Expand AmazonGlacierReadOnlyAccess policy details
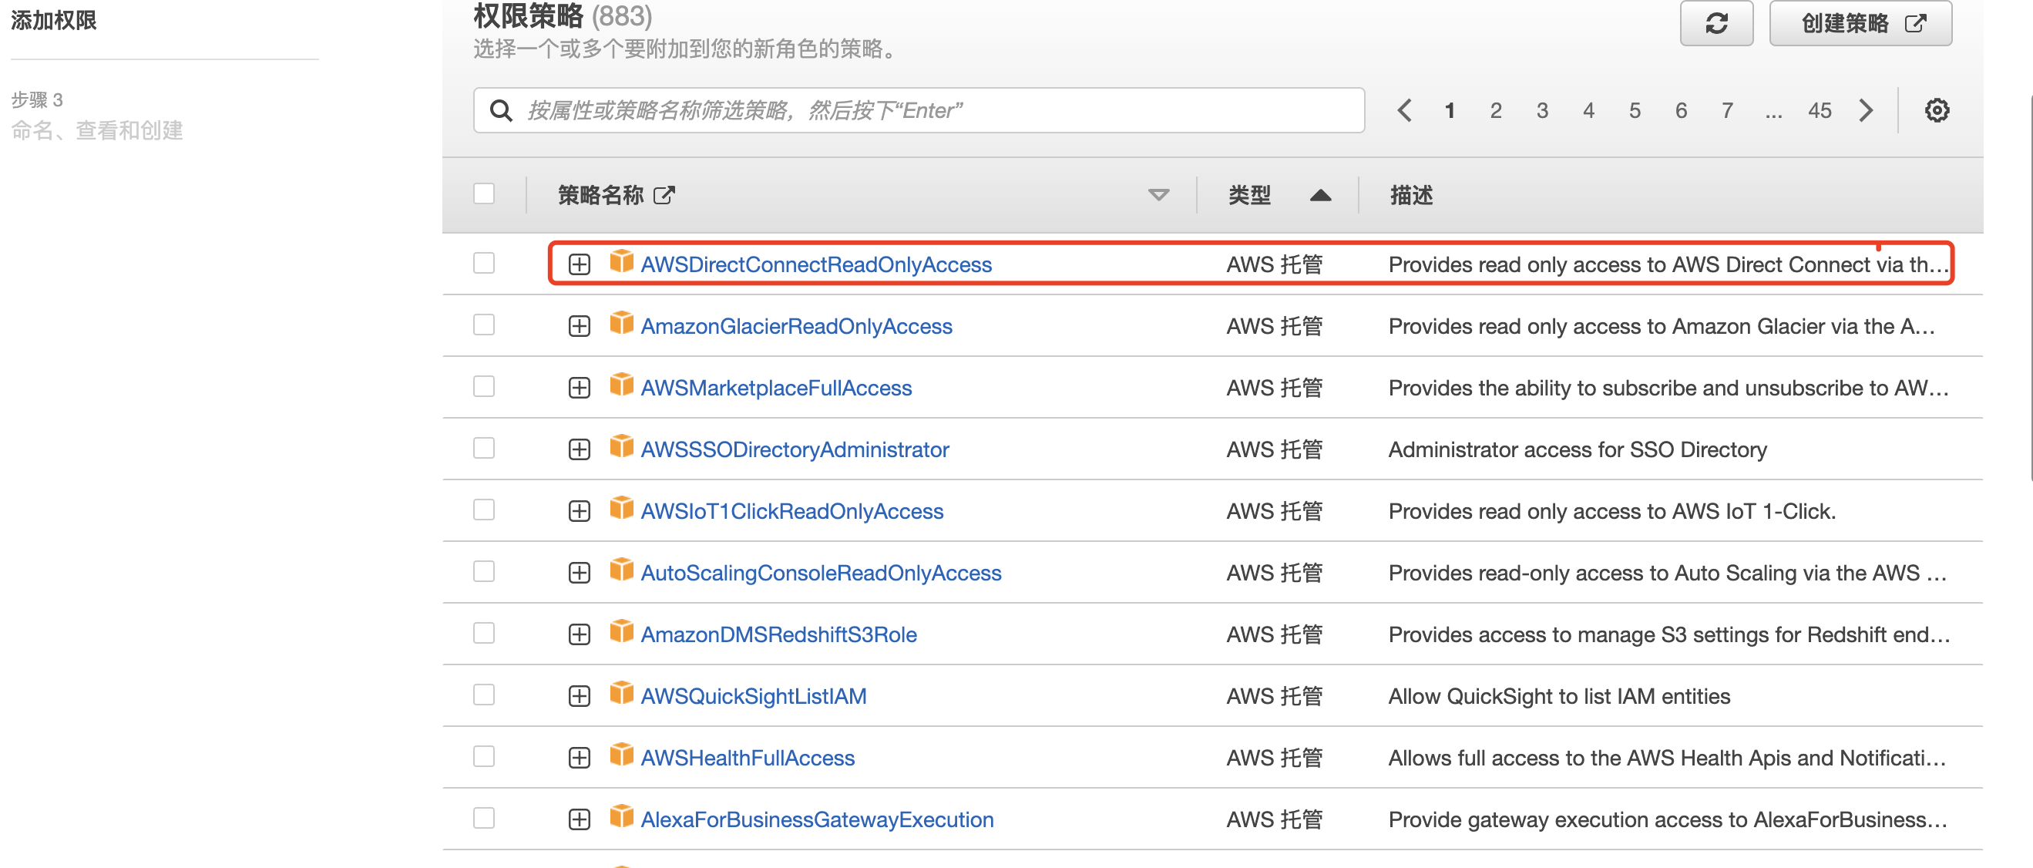The width and height of the screenshot is (2033, 868). [580, 326]
